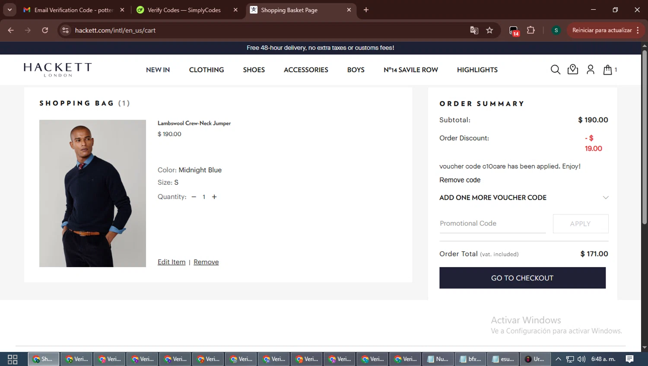Screen dimensions: 648x366
Task: Open the ACCESSORIES menu
Action: [306, 70]
